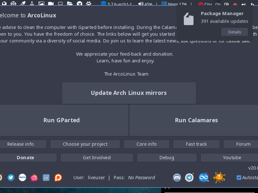
Task: Launch the color picker eyedropper icon
Action: 23,3
